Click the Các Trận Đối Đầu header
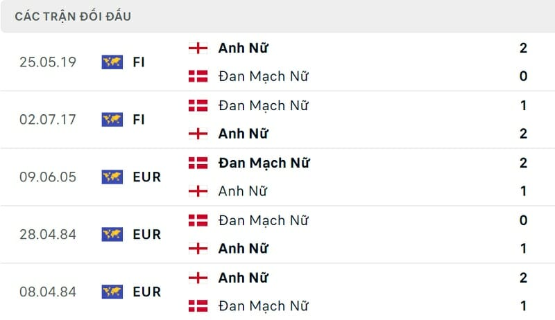 [x=73, y=16]
